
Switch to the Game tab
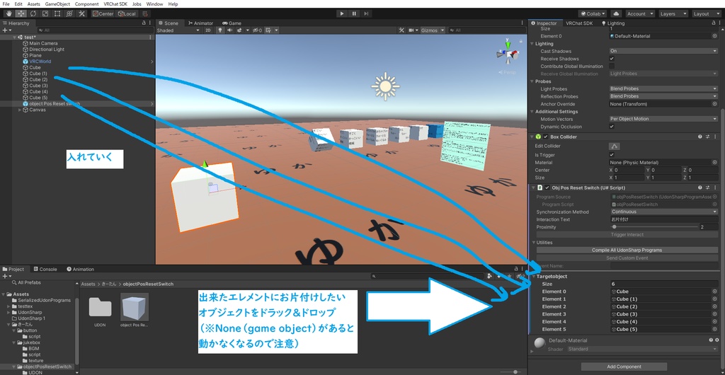point(232,23)
